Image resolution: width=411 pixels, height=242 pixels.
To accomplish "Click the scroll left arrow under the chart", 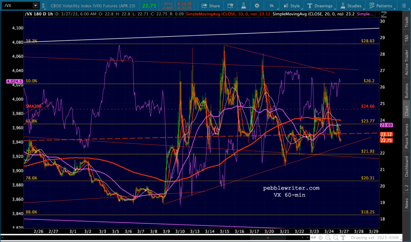I will [303, 238].
